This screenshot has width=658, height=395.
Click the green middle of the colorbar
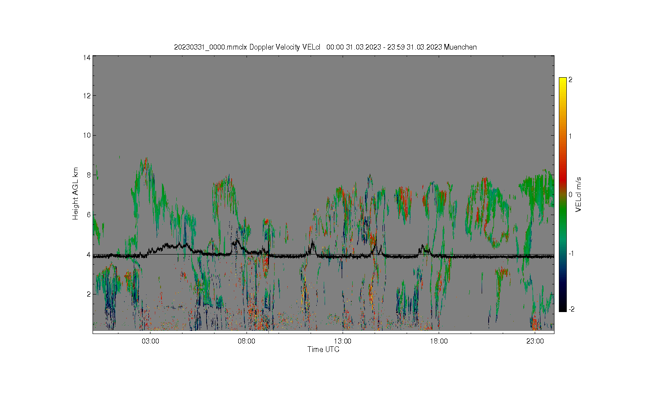pyautogui.click(x=563, y=211)
